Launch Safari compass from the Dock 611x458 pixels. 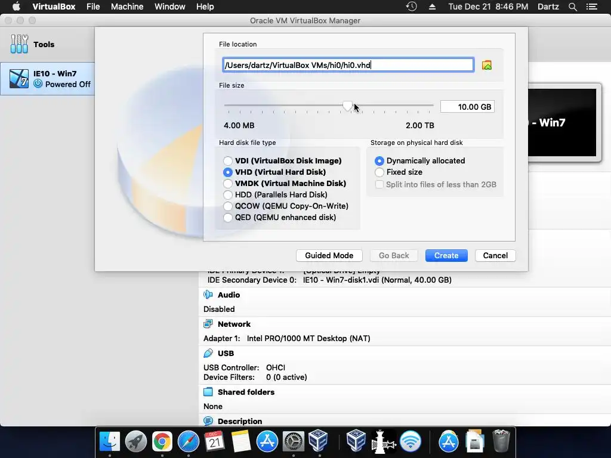tap(188, 441)
